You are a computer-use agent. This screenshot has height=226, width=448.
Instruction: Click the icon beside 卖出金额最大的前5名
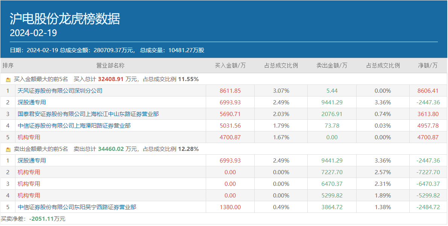click(x=8, y=149)
